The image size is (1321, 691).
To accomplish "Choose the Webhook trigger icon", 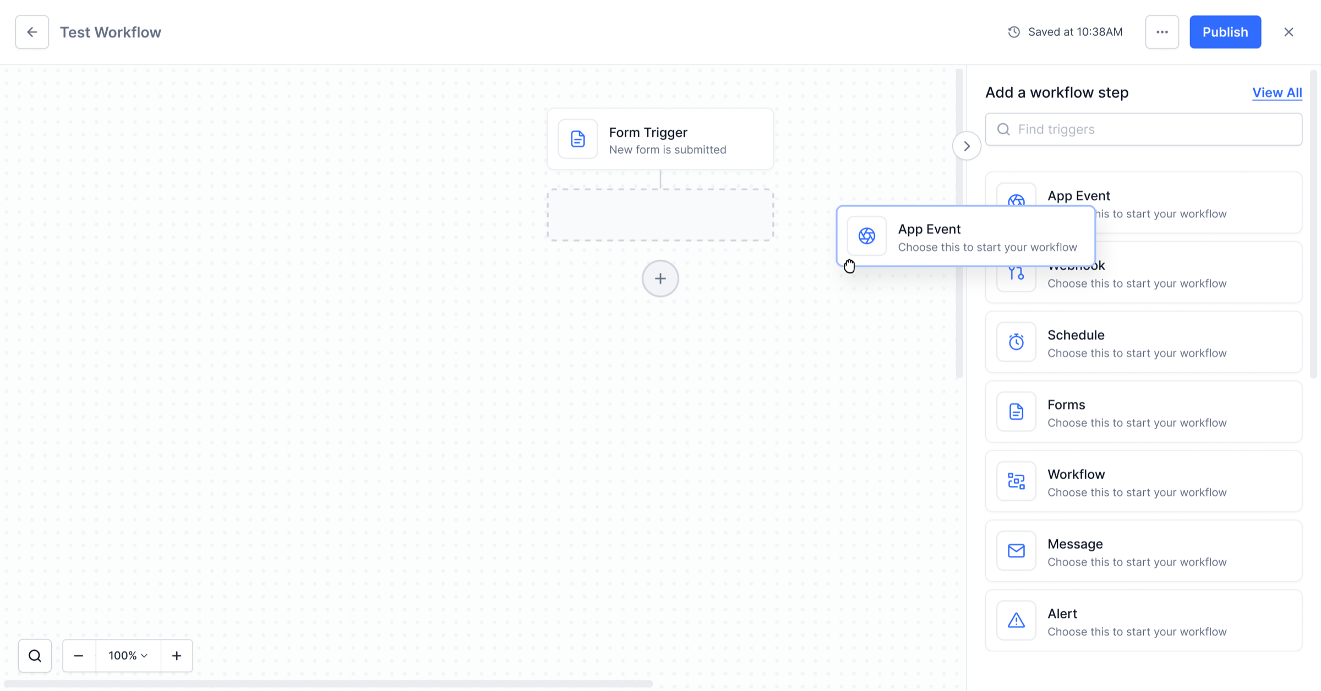I will click(1016, 273).
